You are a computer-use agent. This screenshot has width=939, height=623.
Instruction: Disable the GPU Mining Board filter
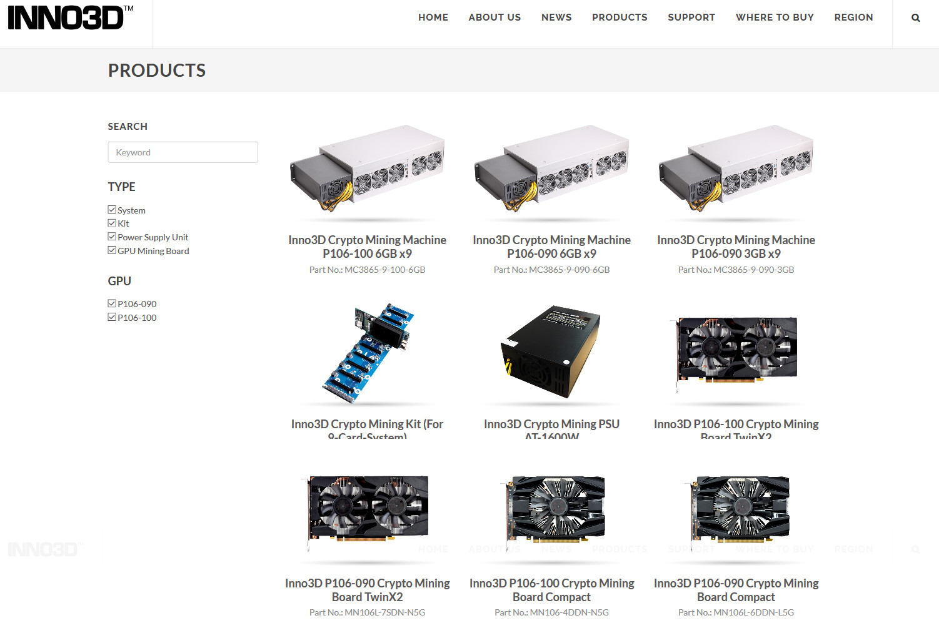(x=112, y=250)
